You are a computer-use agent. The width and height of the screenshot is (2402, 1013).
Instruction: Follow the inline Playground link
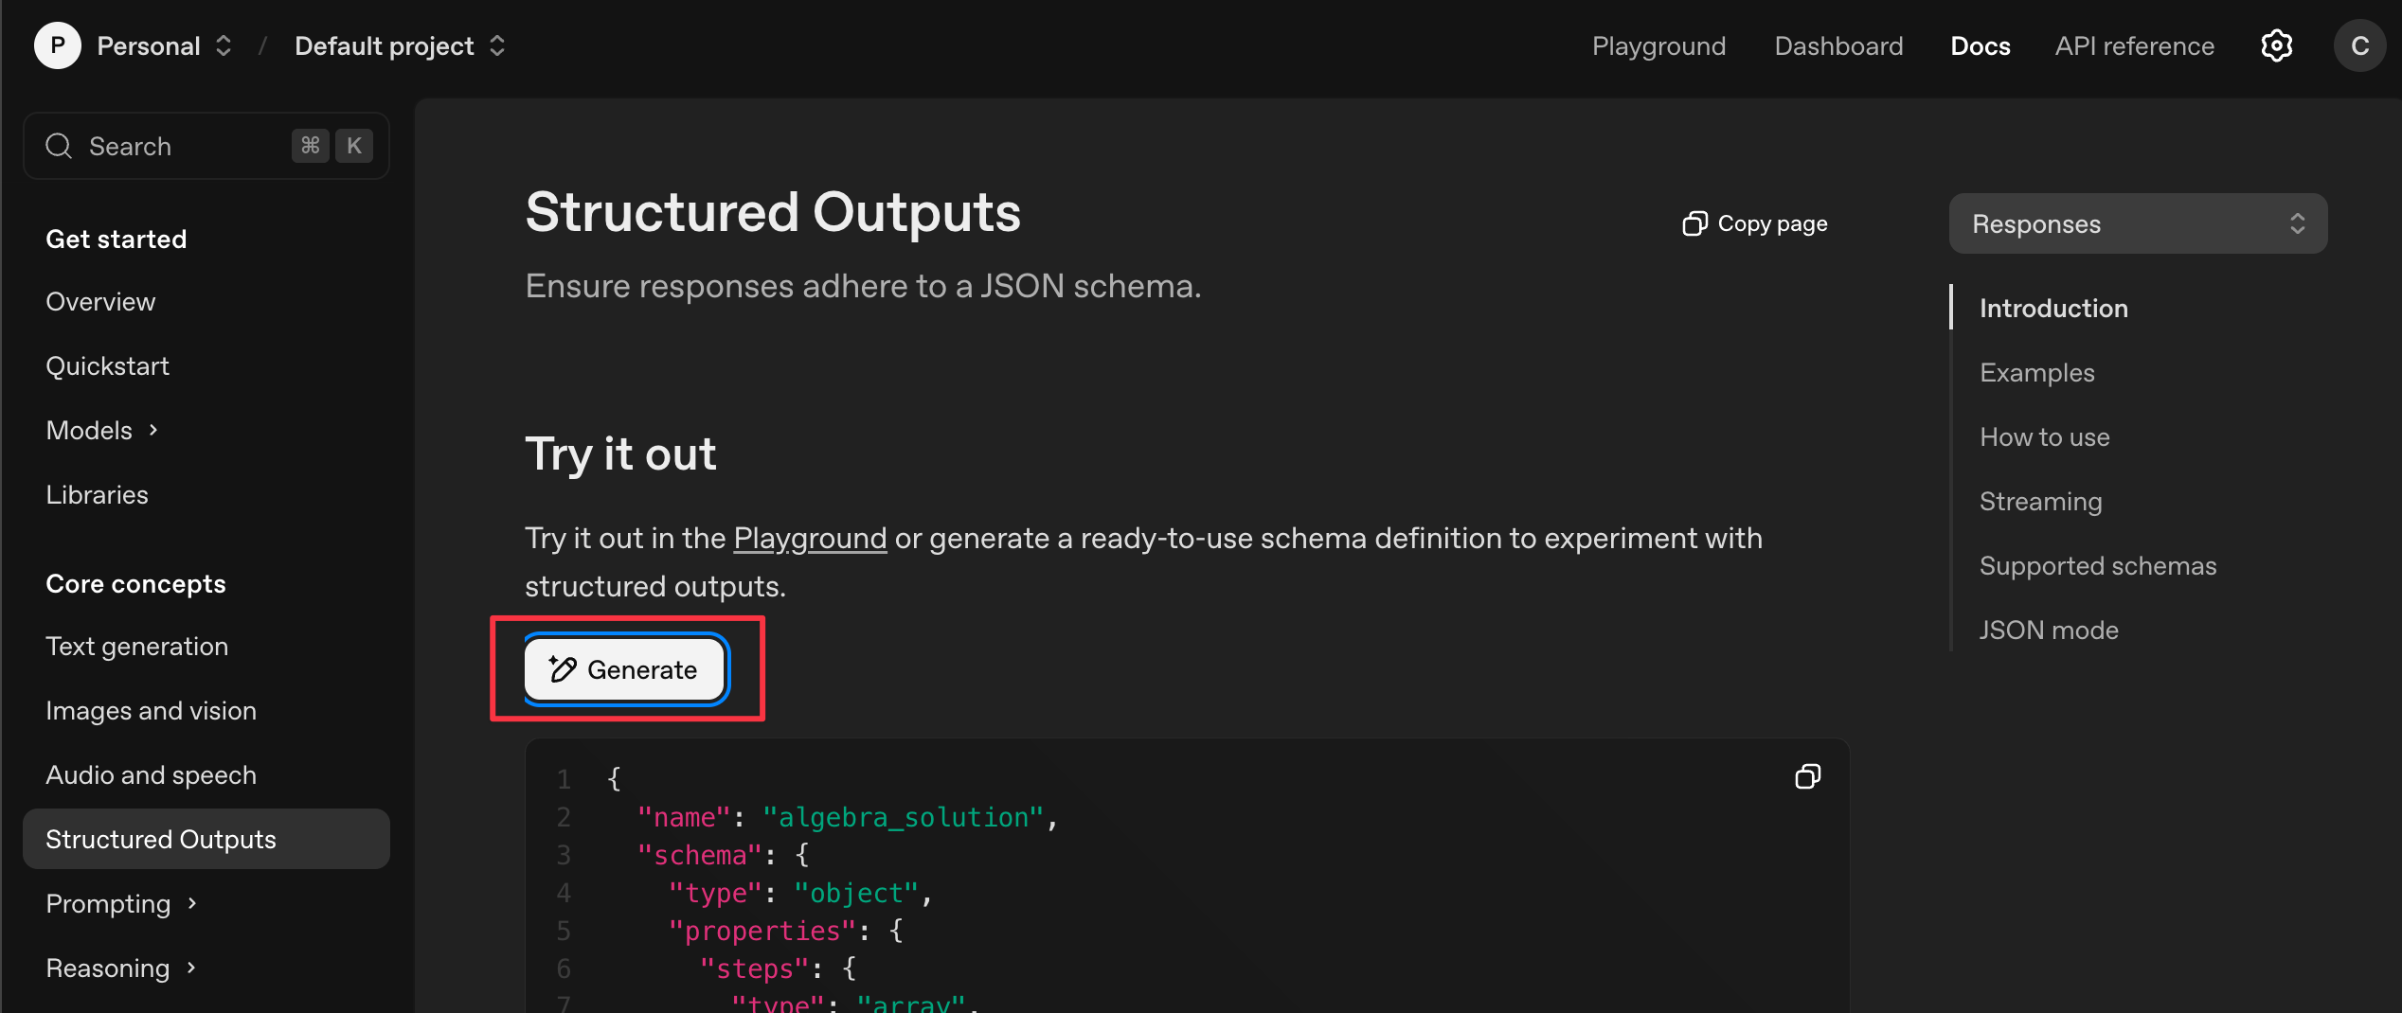click(x=810, y=538)
